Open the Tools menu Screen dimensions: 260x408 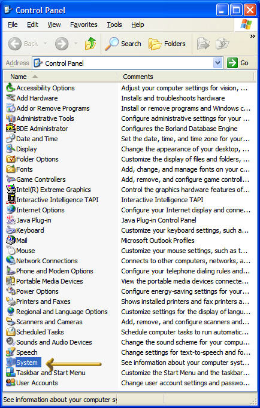point(114,25)
